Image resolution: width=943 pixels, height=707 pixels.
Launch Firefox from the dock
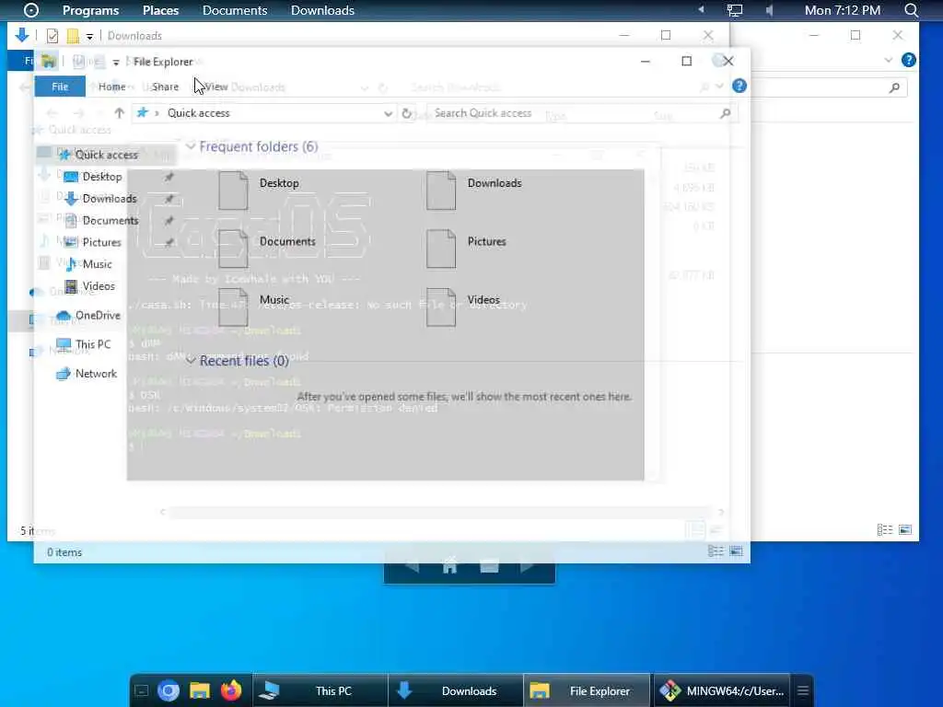pyautogui.click(x=231, y=690)
